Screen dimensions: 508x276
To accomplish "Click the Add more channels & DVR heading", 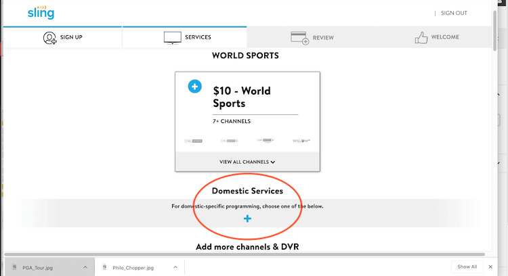I will pyautogui.click(x=247, y=247).
